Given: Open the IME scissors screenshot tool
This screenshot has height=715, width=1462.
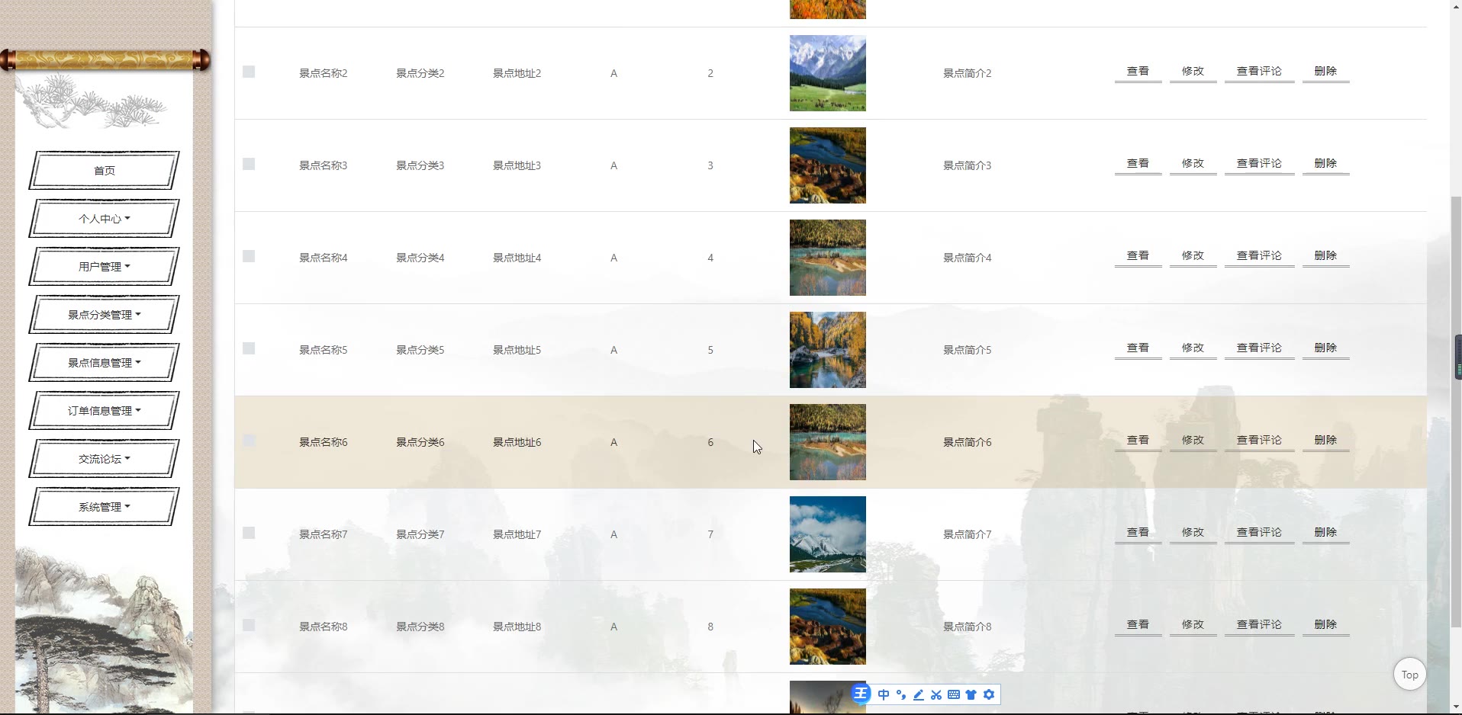Looking at the screenshot, I should pyautogui.click(x=936, y=694).
